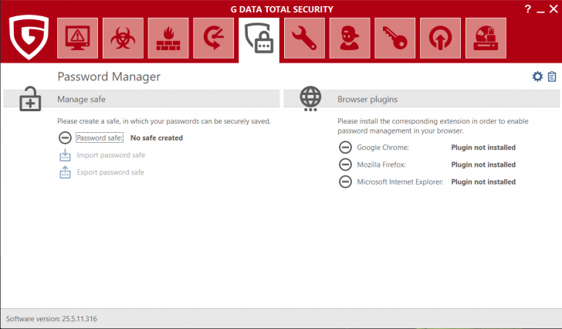Minimize the G DATA window
This screenshot has height=329, width=562.
540,10
